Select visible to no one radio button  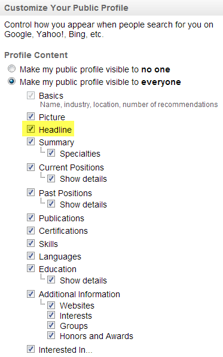pyautogui.click(x=11, y=69)
